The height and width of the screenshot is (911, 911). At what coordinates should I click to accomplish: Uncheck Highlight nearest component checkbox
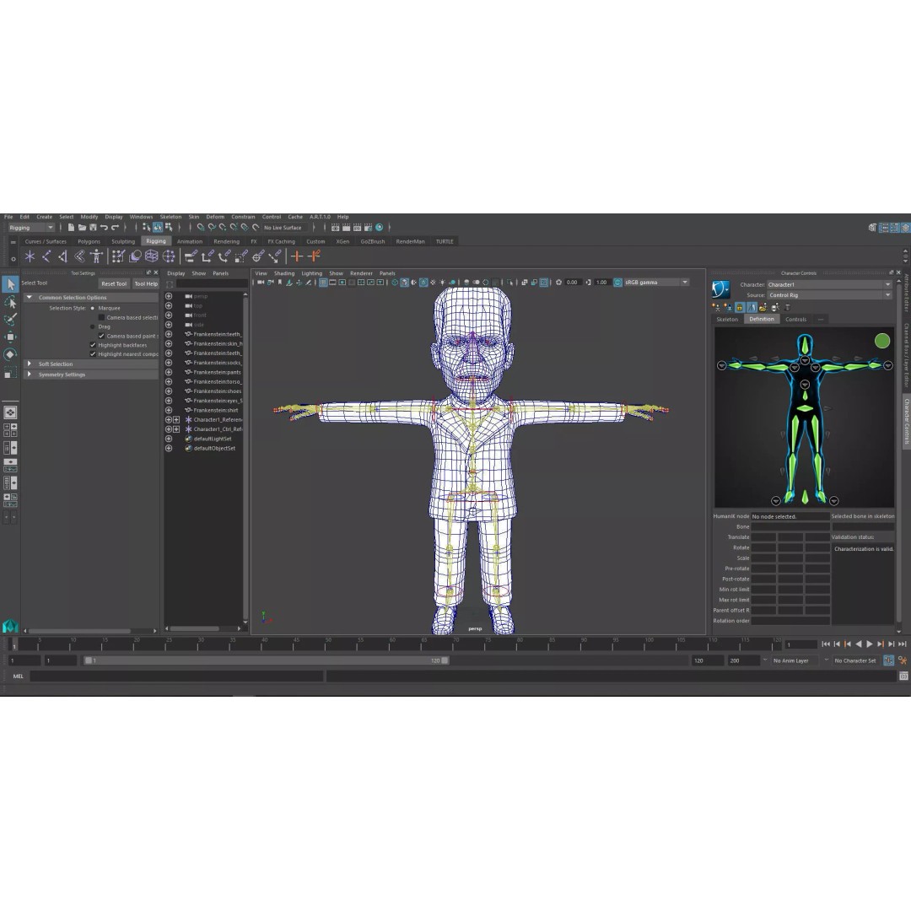click(93, 353)
